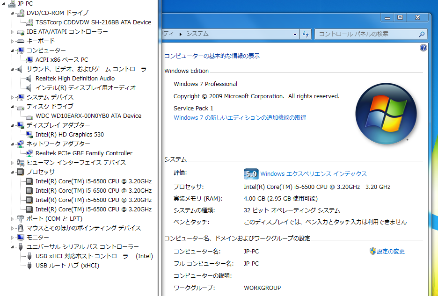Image resolution: width=438 pixels, height=296 pixels.
Task: Click the sound controller speaker category icon
Action: click(x=20, y=69)
